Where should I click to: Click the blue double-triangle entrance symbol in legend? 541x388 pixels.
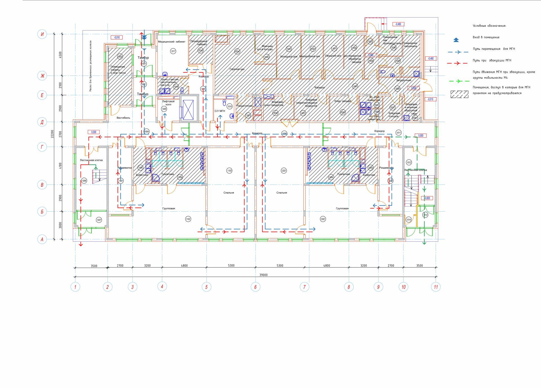pyautogui.click(x=456, y=40)
